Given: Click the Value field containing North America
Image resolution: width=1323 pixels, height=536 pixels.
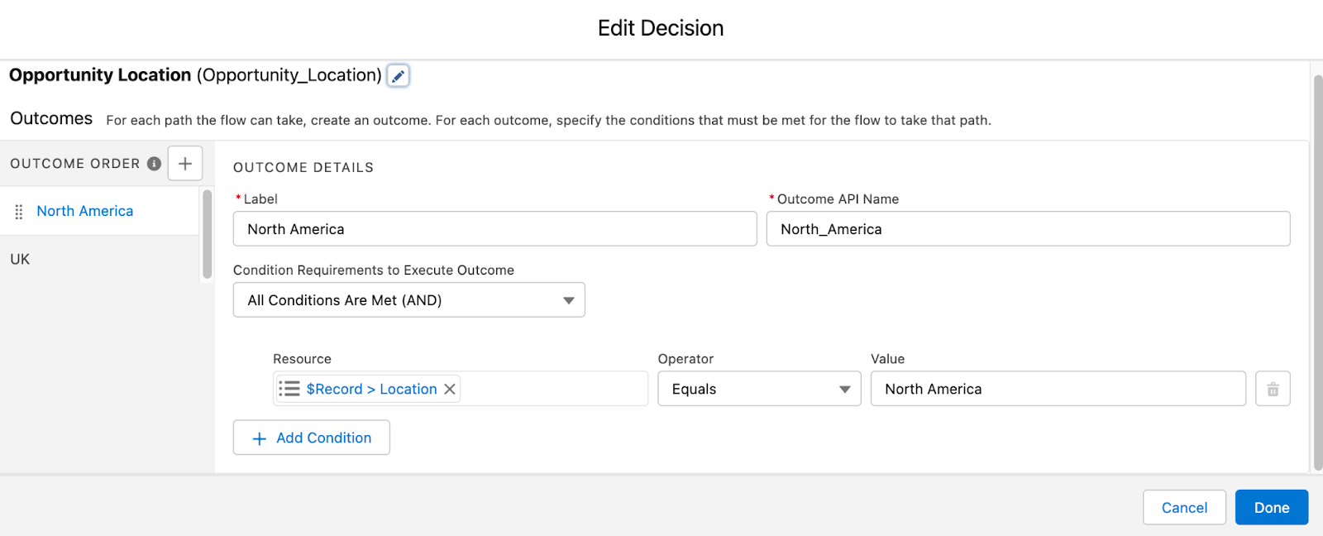Looking at the screenshot, I should click(1058, 389).
